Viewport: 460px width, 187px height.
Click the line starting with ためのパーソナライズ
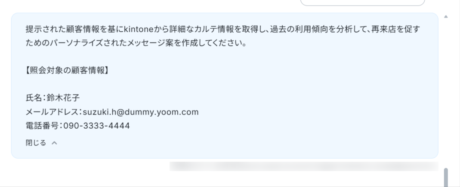point(136,44)
